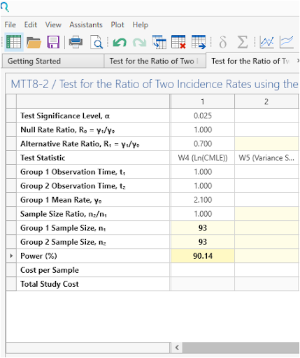Select 'Sample Size Ratio, n₂/n₁' row label
Viewport: 300px width, 358px height.
[x=64, y=214]
